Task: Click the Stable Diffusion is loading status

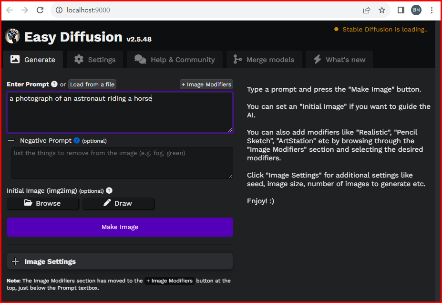Action: tap(385, 29)
